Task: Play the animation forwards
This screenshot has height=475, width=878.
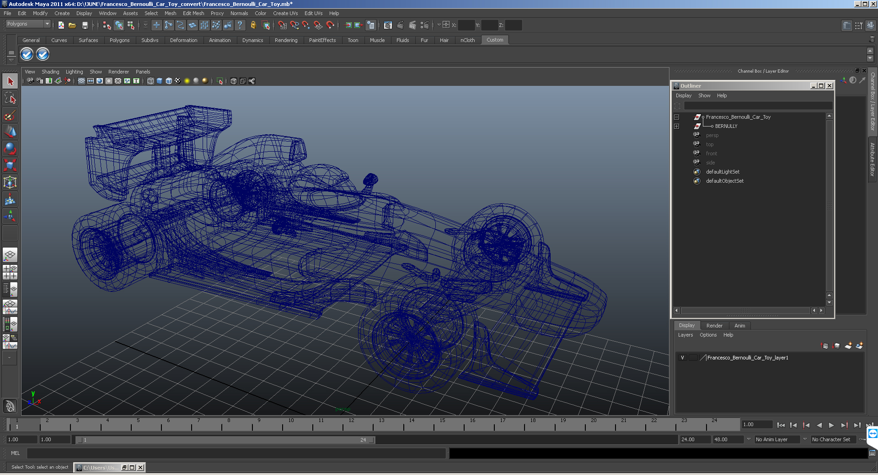Action: (x=831, y=425)
